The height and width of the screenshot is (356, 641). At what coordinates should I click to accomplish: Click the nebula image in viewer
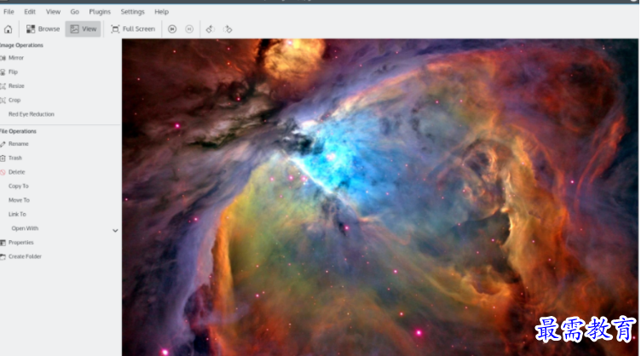pyautogui.click(x=380, y=196)
